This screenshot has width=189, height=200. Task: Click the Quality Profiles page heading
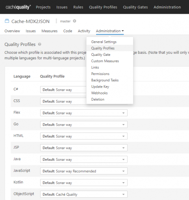tap(20, 44)
